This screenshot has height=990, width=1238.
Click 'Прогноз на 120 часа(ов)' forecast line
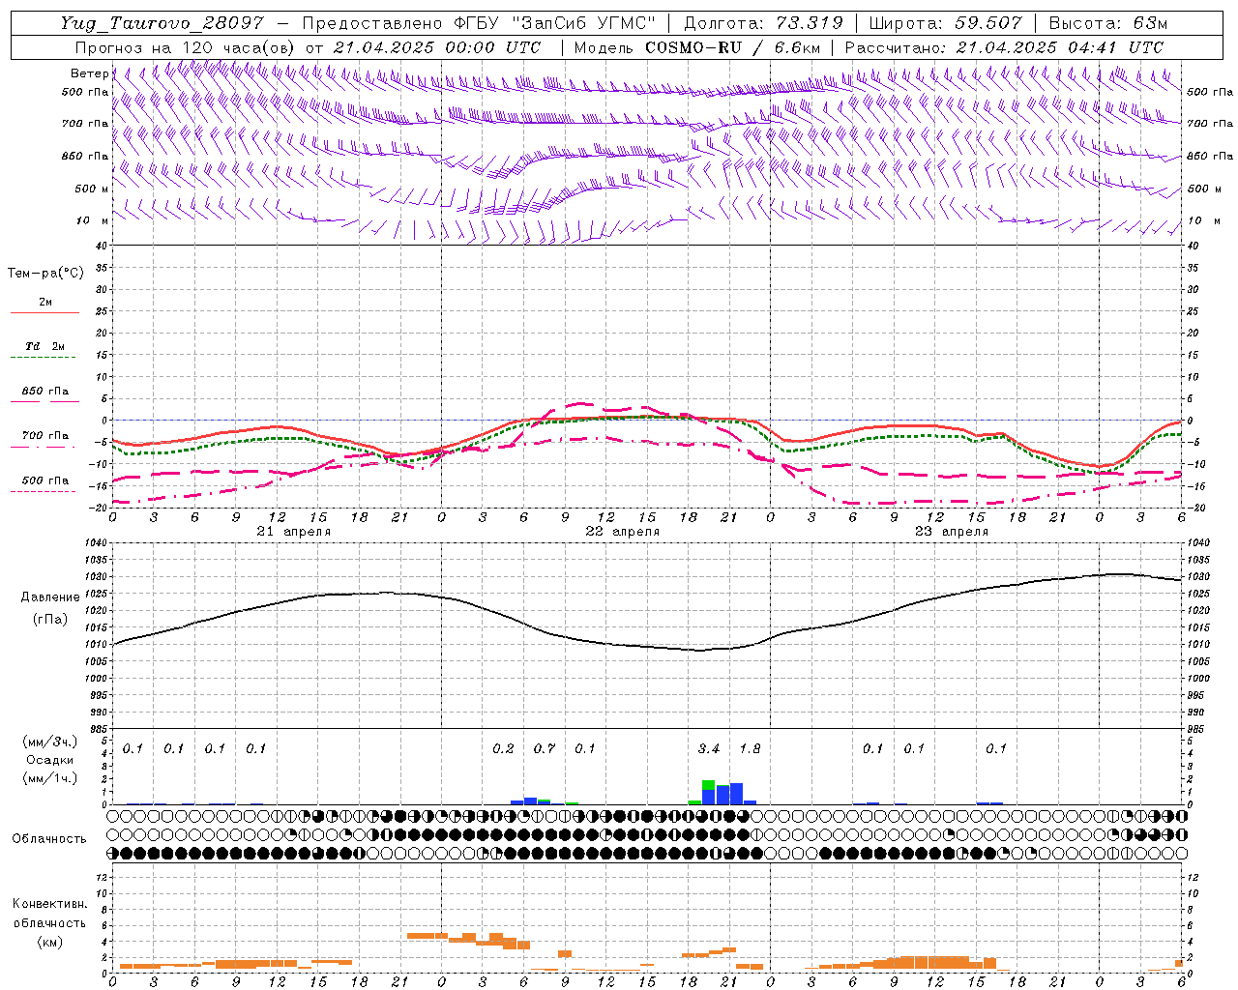click(187, 47)
